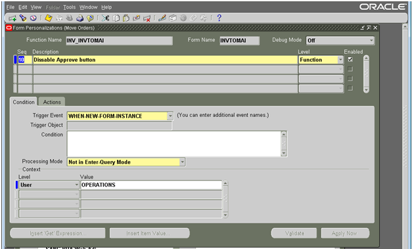Open the Tools menu
Viewport: 412px width, 249px height.
click(70, 7)
